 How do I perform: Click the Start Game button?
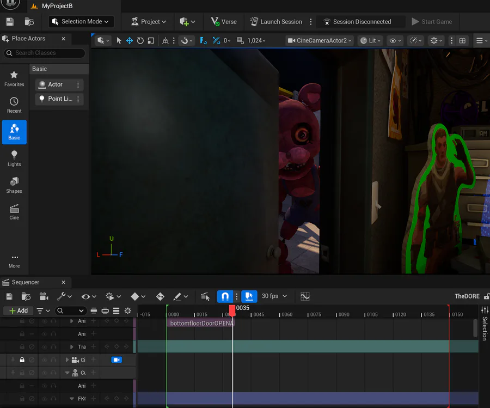point(432,22)
